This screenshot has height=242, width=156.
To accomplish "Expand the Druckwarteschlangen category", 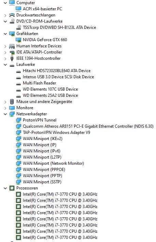I will pyautogui.click(x=5, y=15).
